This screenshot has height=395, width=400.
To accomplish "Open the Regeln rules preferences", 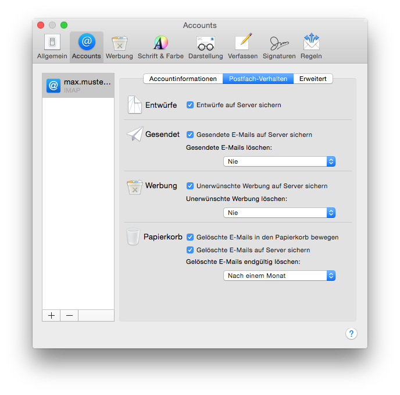I will pos(311,47).
